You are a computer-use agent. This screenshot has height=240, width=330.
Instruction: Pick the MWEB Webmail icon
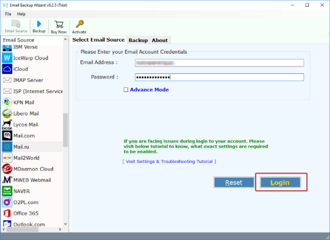click(x=7, y=180)
